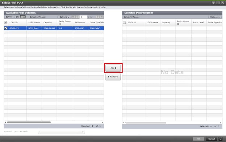
Task: Click the horizontal scrollbar thumb under available volumes
Action: click(x=29, y=122)
